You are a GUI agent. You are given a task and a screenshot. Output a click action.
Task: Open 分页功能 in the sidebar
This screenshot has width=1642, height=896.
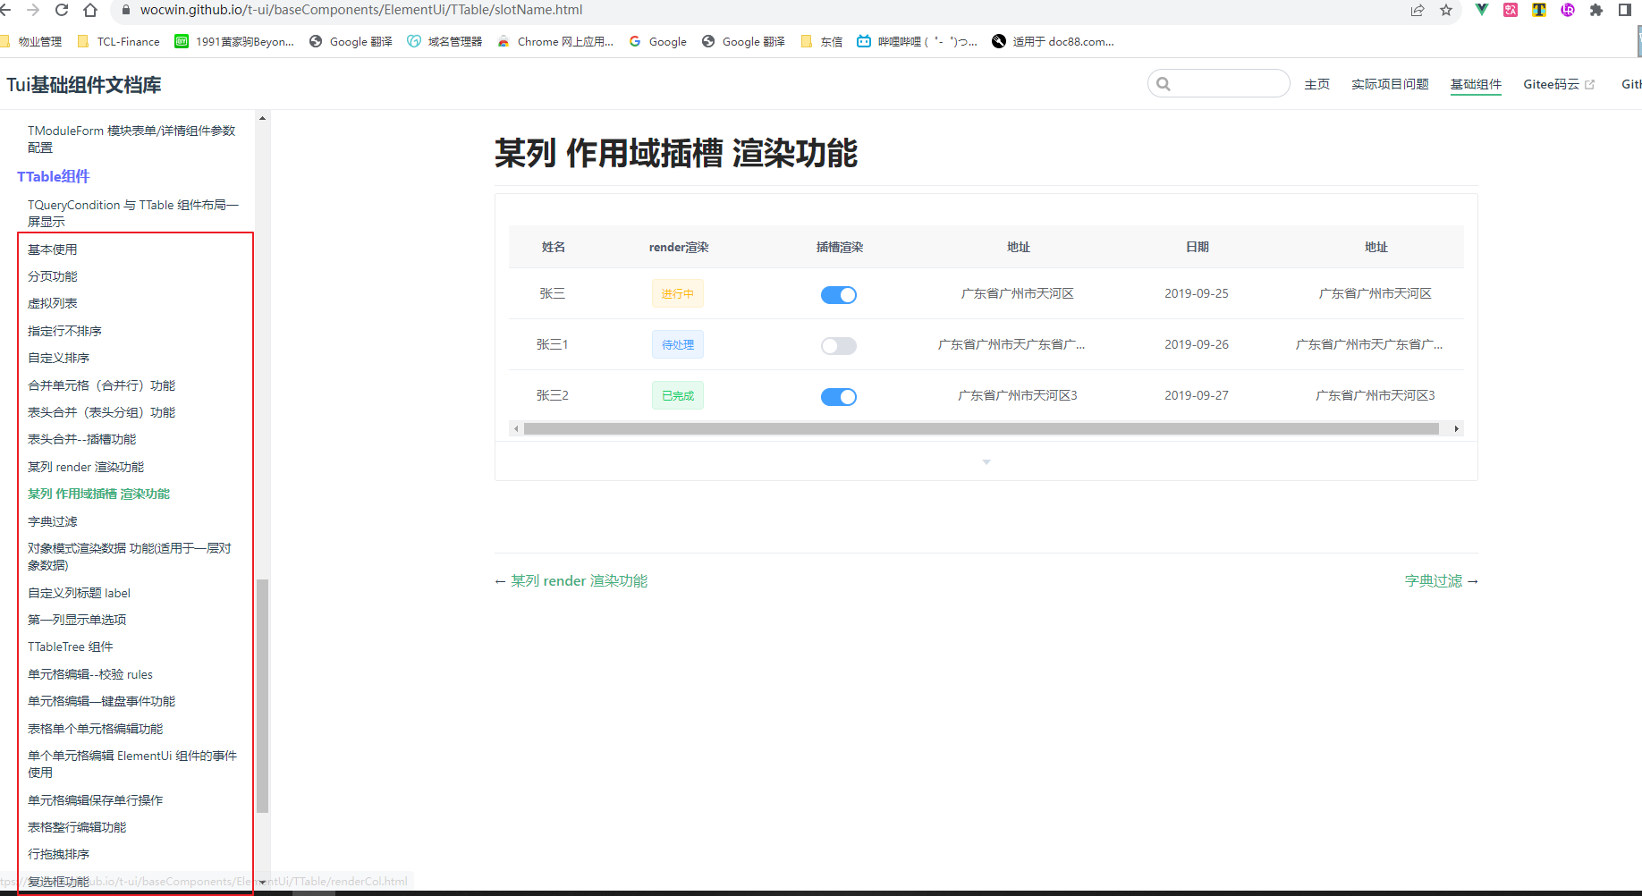[53, 276]
